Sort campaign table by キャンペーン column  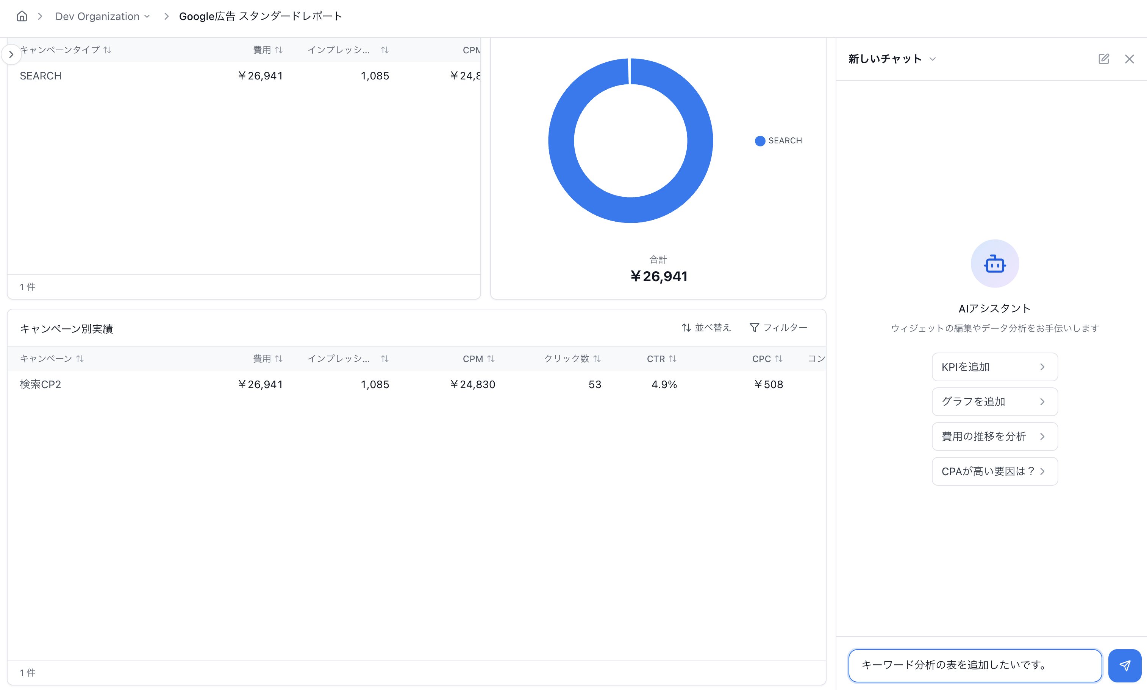pyautogui.click(x=52, y=359)
